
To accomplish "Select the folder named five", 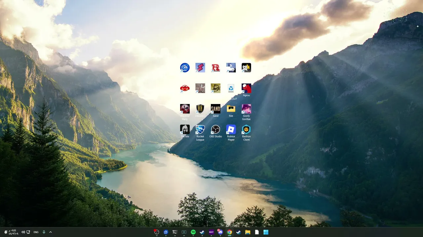I will point(231,111).
